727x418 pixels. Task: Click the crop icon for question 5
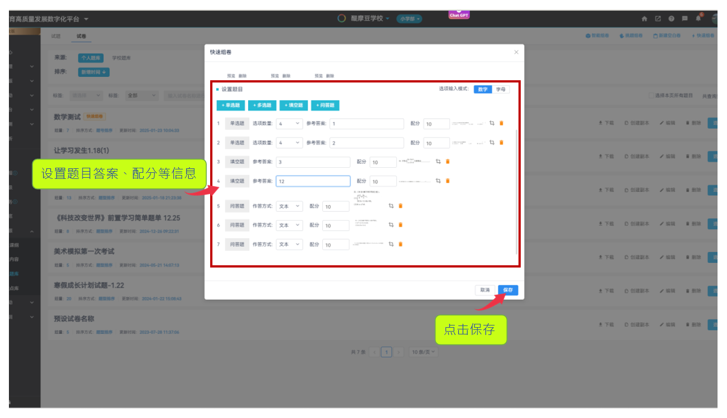(x=391, y=206)
